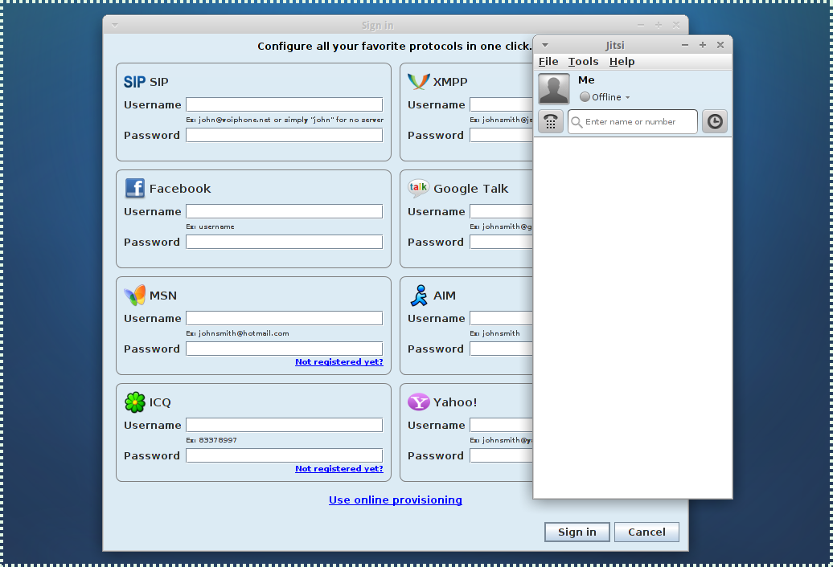Open the File menu in Jitsi
Image resolution: width=833 pixels, height=567 pixels.
point(548,62)
